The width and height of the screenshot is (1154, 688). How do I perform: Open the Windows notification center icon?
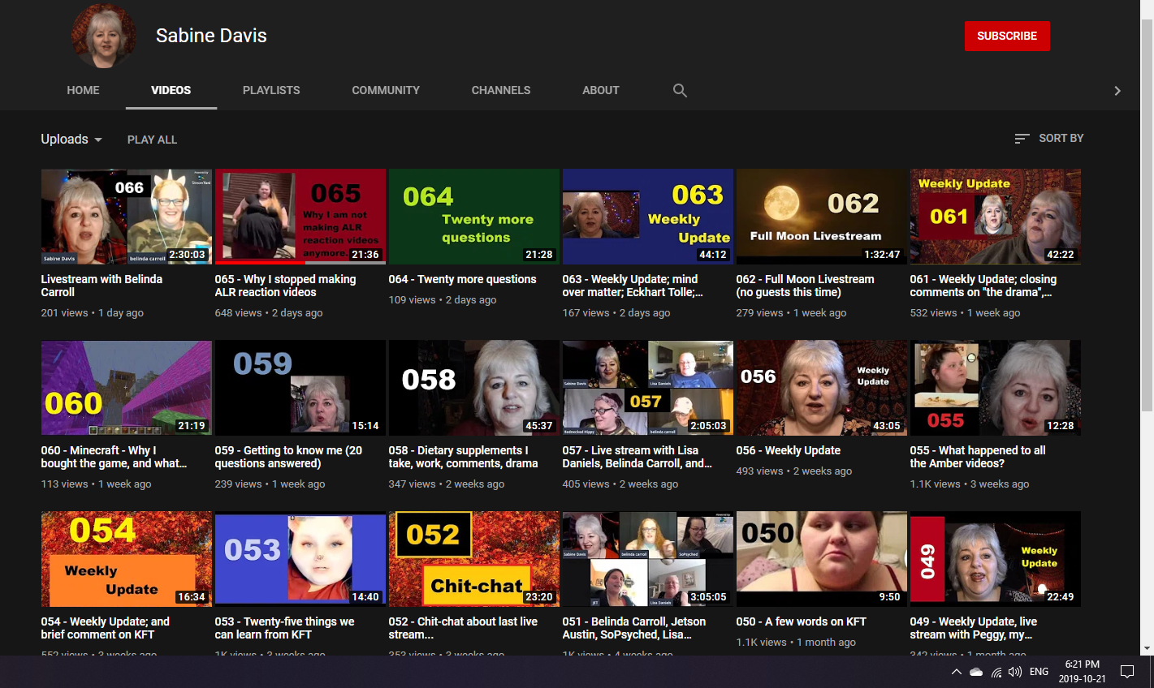coord(1127,672)
